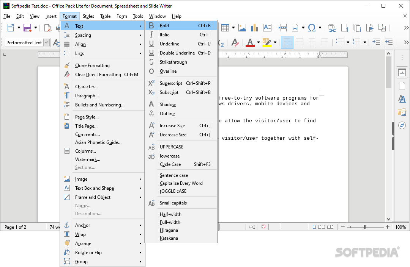Click the zoom in plus button
This screenshot has width=410, height=267.
click(x=388, y=227)
